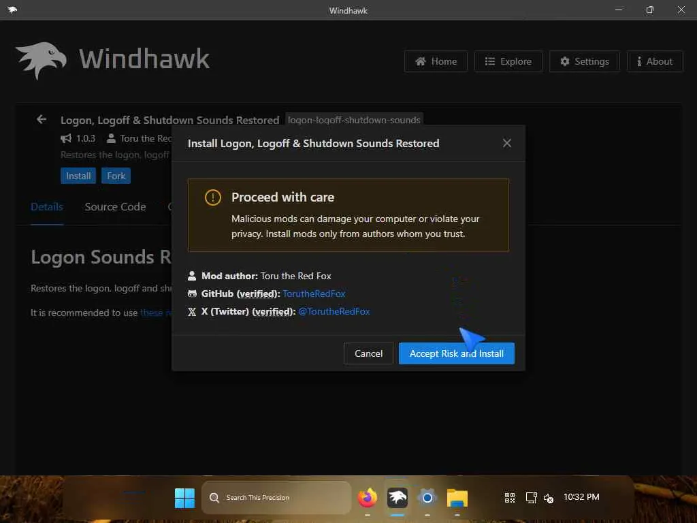Open the clock showing 10:32 PM

pyautogui.click(x=581, y=496)
